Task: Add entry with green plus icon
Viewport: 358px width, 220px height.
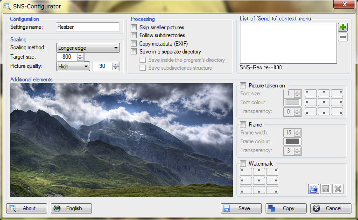Action: click(x=343, y=27)
